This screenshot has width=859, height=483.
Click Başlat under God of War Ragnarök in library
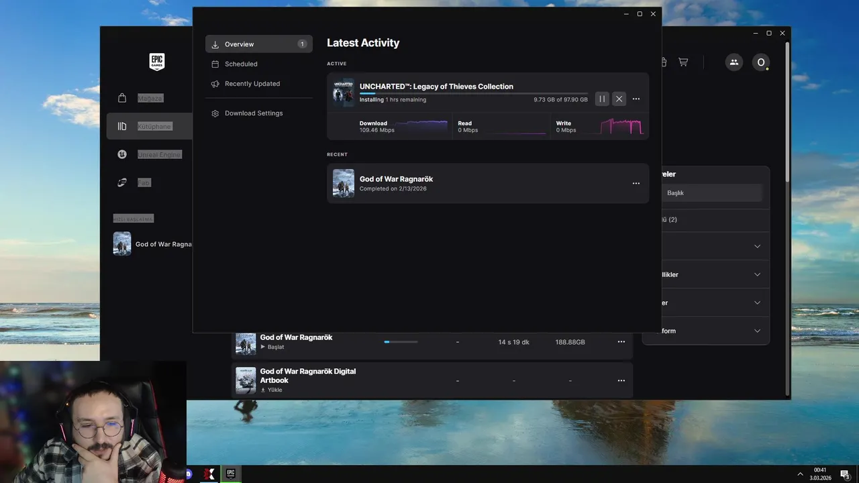click(272, 347)
